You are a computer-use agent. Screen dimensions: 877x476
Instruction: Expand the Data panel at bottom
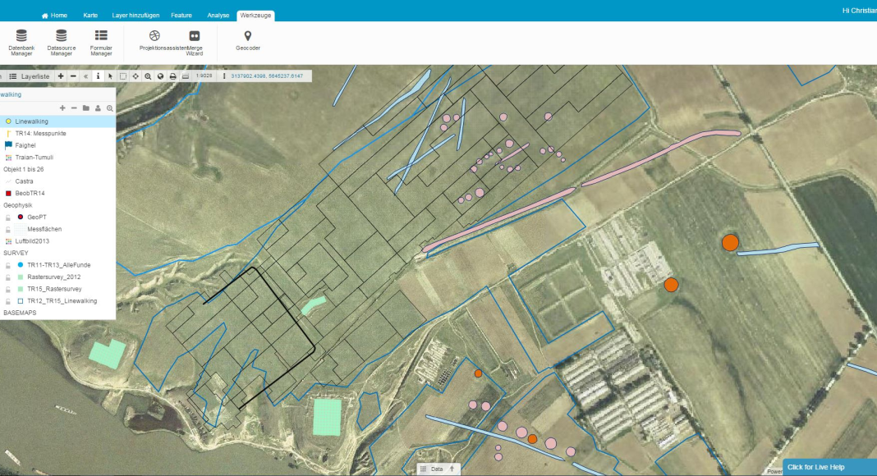pos(436,469)
